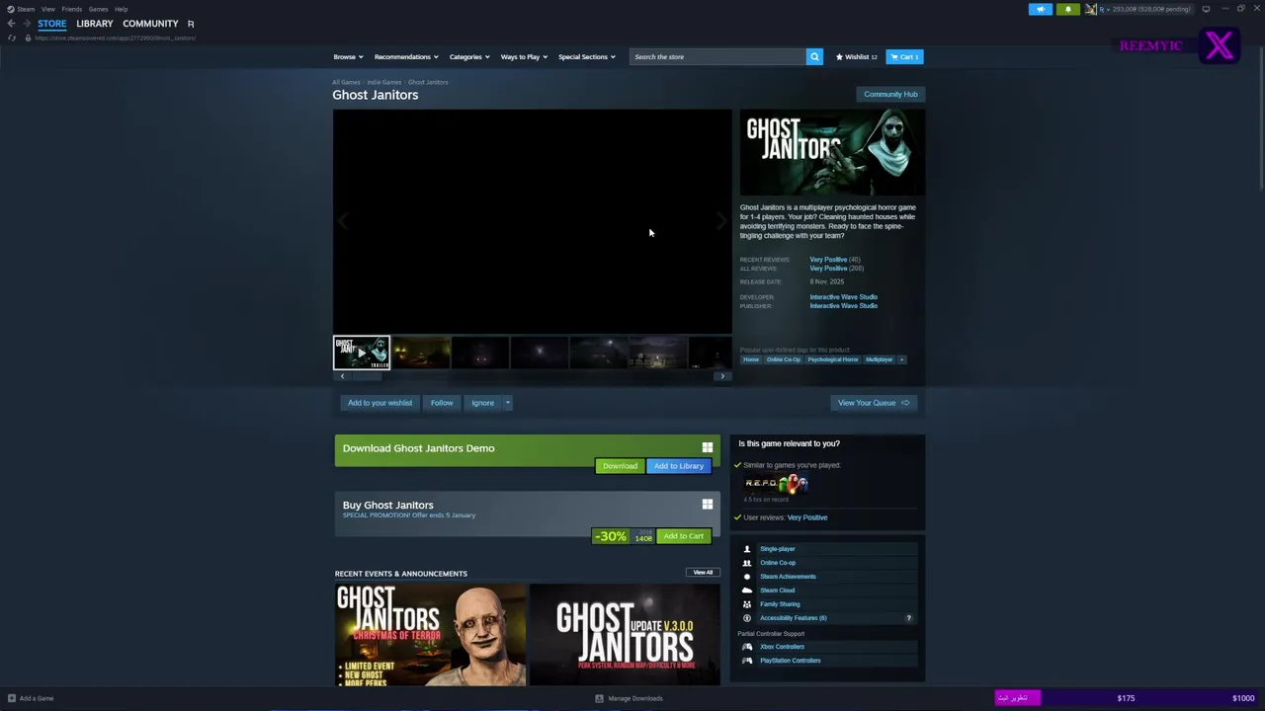Open the Christmas of Terror event image
This screenshot has height=711, width=1265.
(430, 635)
